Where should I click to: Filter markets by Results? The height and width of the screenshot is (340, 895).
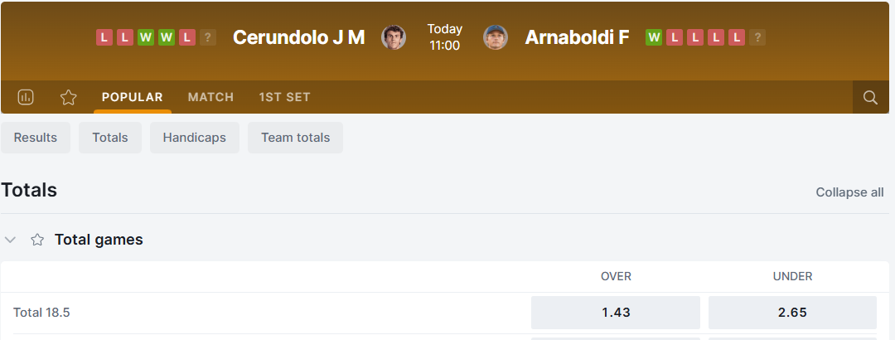(36, 138)
